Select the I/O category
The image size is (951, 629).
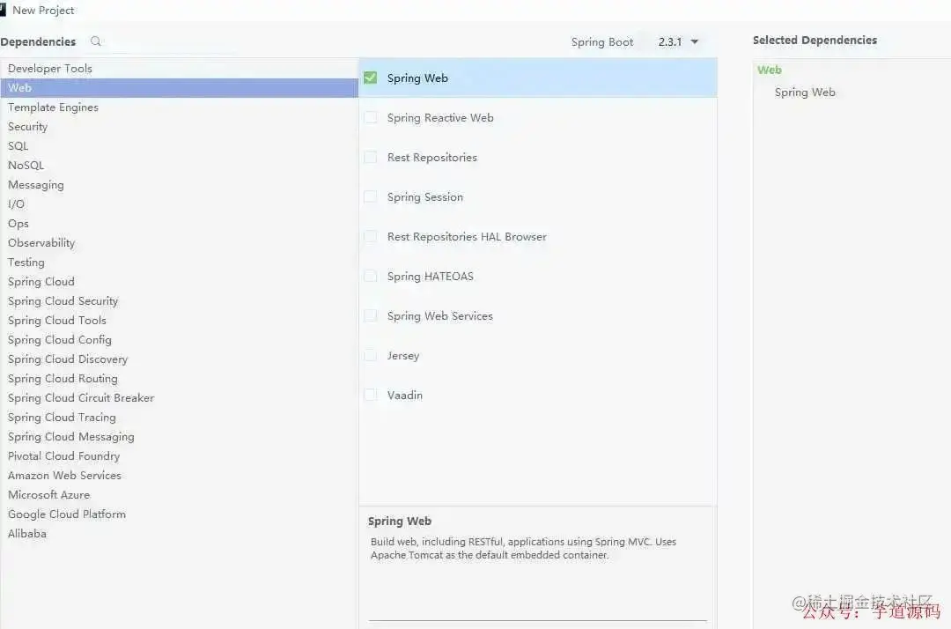[180, 204]
